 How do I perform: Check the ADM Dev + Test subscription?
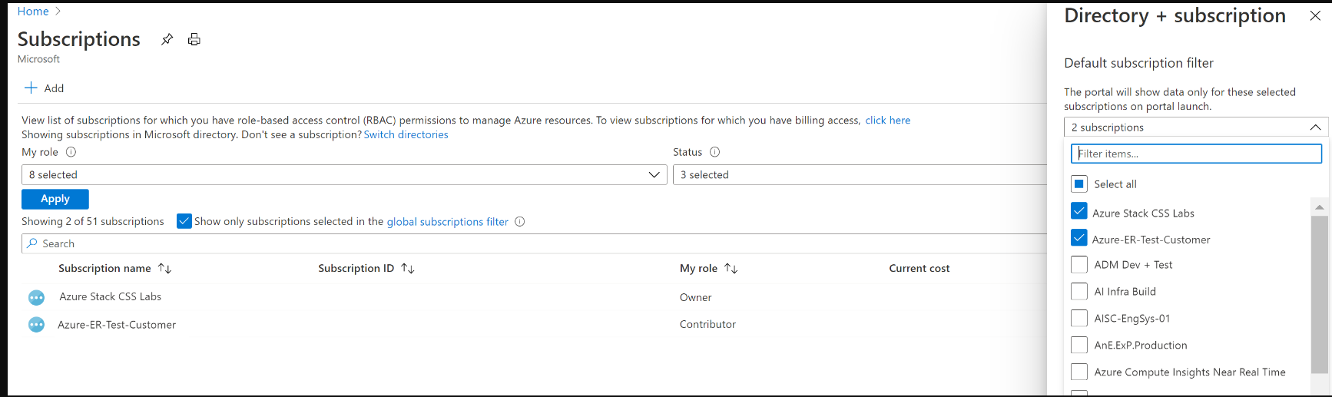point(1079,265)
